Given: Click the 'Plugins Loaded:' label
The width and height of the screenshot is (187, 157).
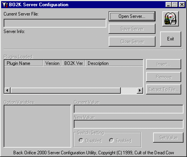Looking at the screenshot, I should (18, 57).
